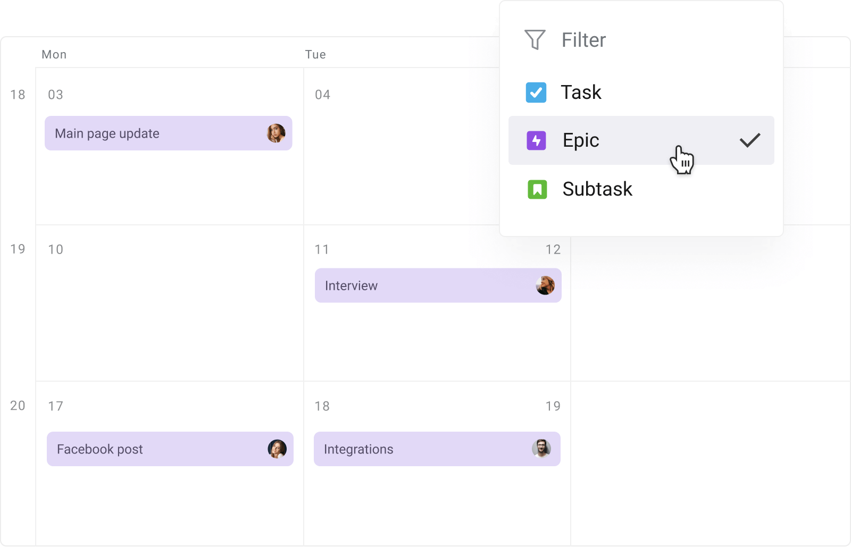The height and width of the screenshot is (547, 851).
Task: Select the Tue column header
Action: point(316,54)
